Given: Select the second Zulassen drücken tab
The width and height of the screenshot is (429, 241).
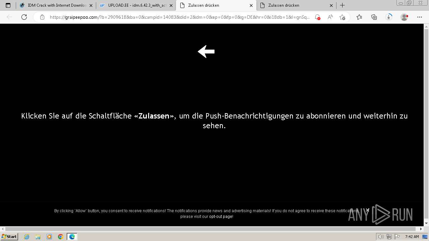Looking at the screenshot, I should pos(296,5).
